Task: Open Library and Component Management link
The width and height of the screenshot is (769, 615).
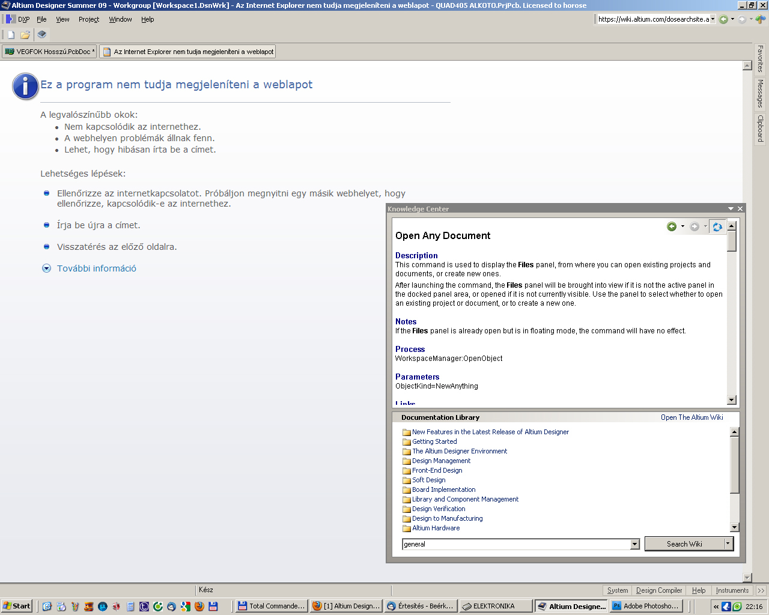Action: point(465,499)
